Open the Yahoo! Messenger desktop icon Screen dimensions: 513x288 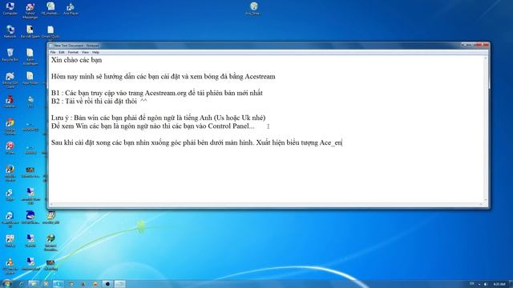tap(30, 10)
